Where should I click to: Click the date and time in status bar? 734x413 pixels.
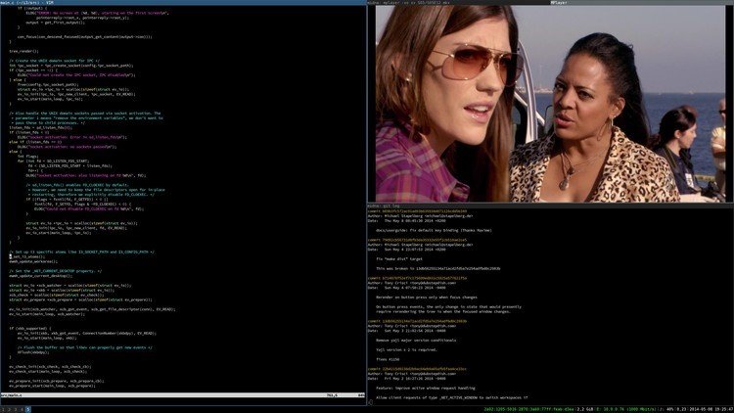pos(711,409)
